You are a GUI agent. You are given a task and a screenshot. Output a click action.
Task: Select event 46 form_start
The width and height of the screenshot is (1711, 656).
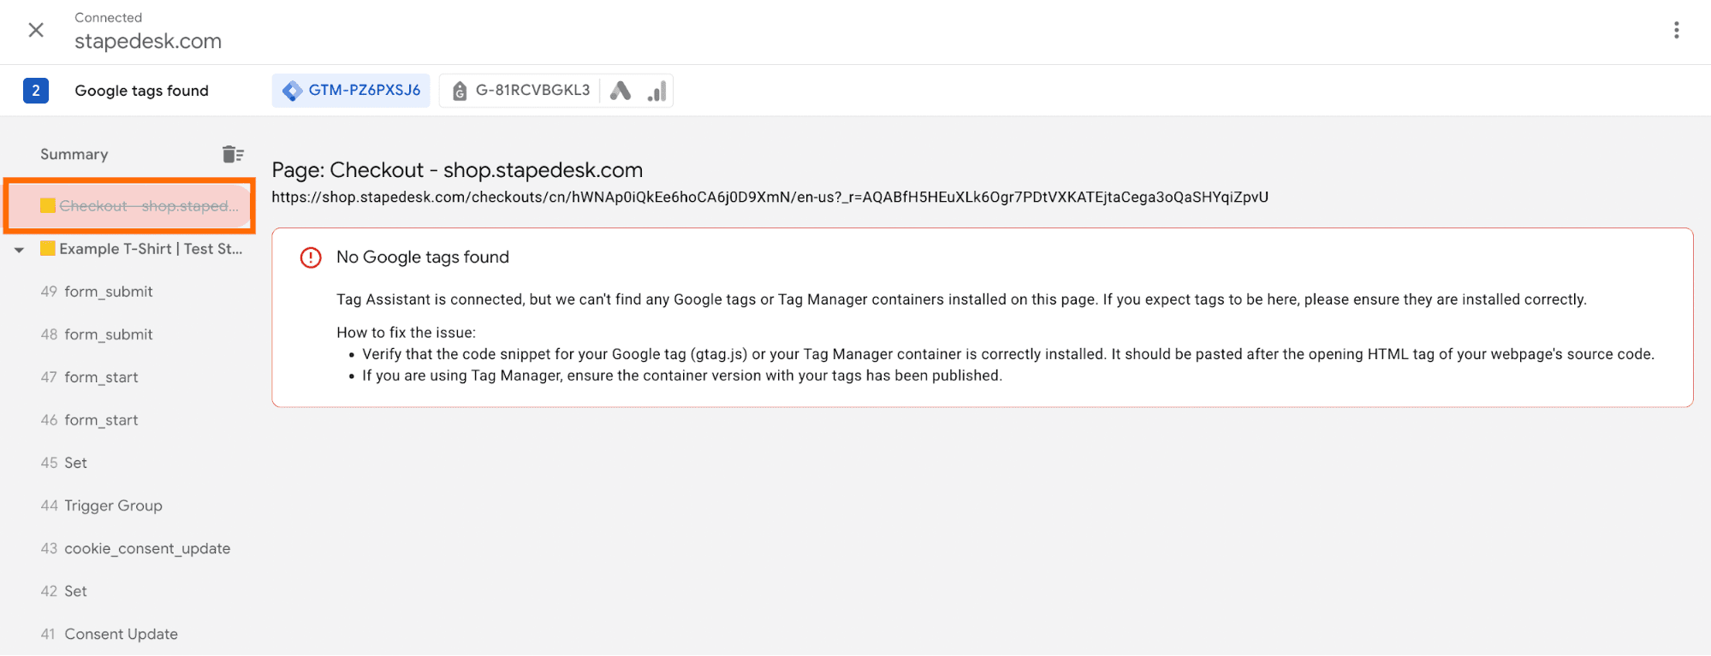[89, 420]
